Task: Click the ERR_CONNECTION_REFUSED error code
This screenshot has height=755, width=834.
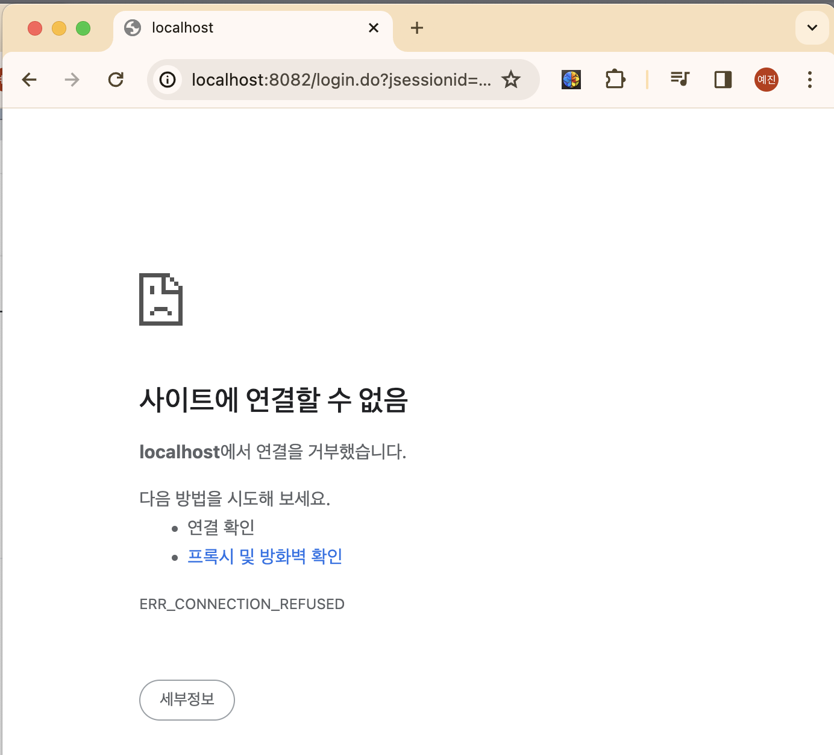Action: (242, 604)
